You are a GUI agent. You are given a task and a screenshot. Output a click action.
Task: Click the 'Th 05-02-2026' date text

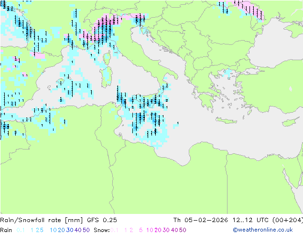tap(201, 220)
